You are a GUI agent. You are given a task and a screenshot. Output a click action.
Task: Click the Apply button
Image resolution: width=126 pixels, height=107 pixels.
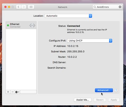(x=114, y=100)
